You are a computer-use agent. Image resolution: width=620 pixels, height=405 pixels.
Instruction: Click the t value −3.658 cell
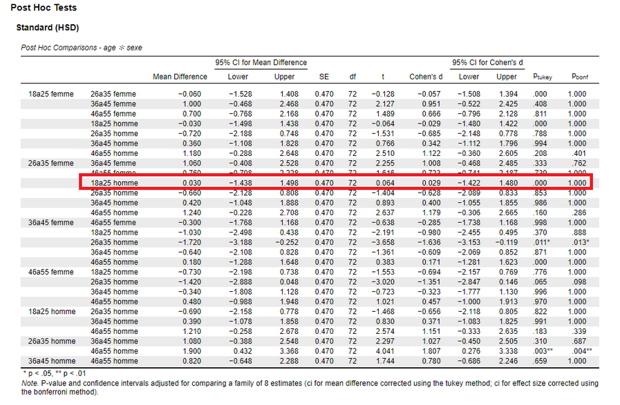coord(383,243)
